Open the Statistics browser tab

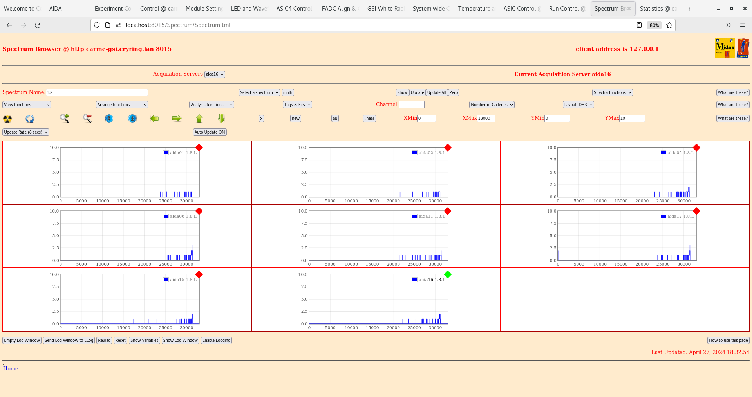tap(658, 9)
